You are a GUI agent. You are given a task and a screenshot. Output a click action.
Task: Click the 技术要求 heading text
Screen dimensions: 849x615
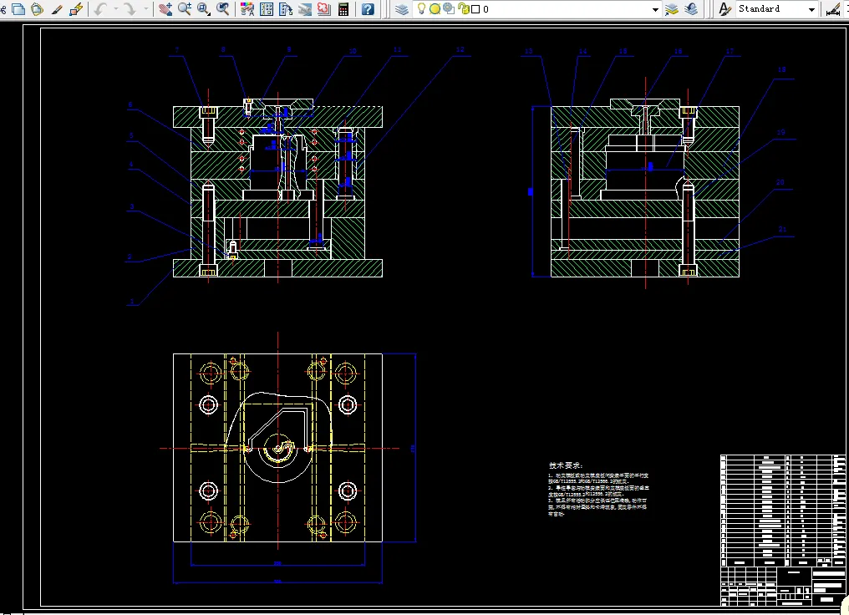click(x=565, y=465)
